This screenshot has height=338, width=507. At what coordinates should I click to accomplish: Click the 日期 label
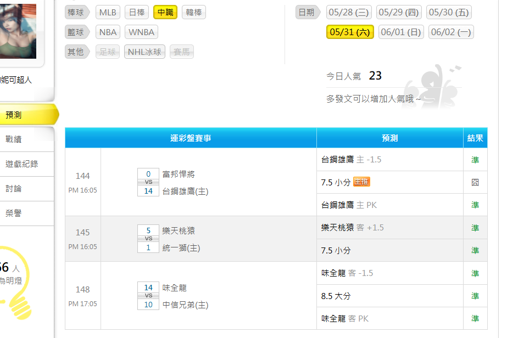[x=308, y=13]
